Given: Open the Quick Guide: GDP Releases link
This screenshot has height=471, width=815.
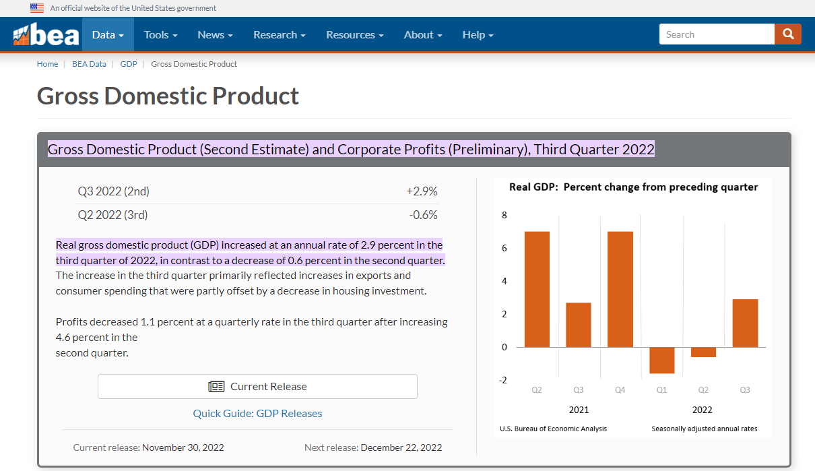Looking at the screenshot, I should pyautogui.click(x=257, y=414).
